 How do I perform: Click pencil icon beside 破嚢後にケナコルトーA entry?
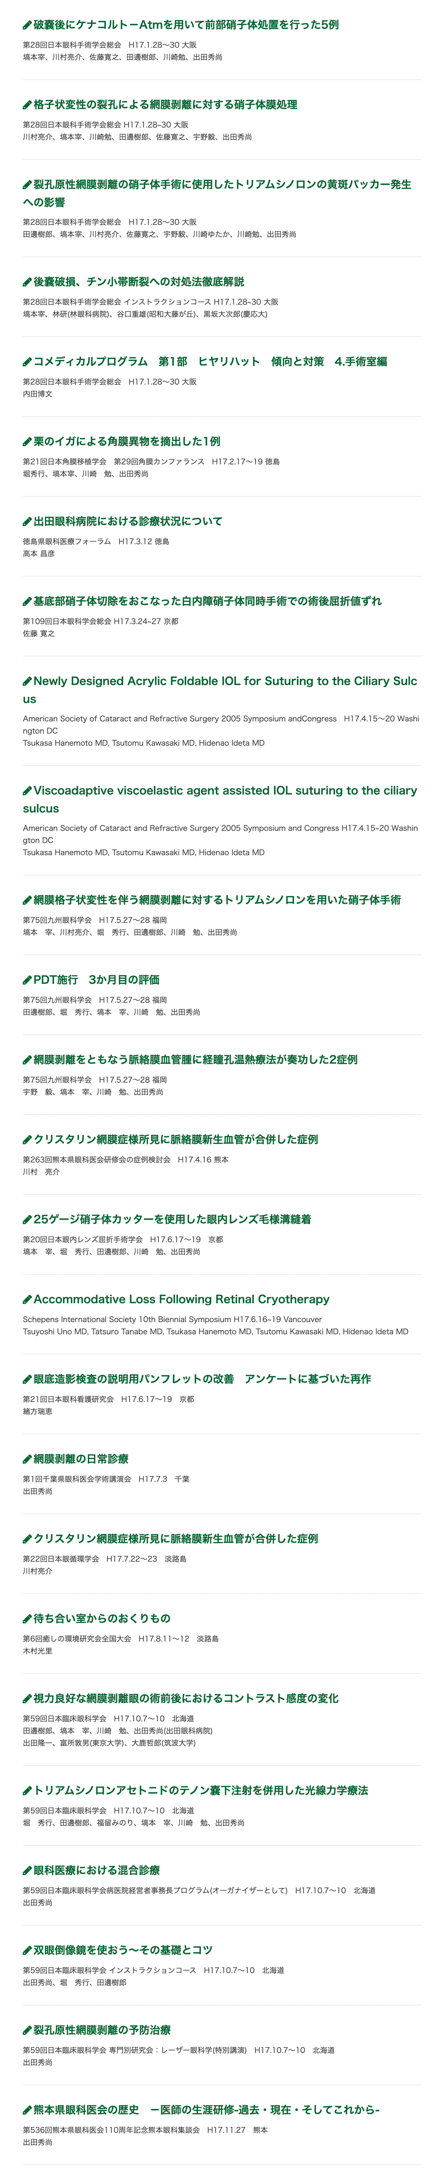[x=27, y=25]
